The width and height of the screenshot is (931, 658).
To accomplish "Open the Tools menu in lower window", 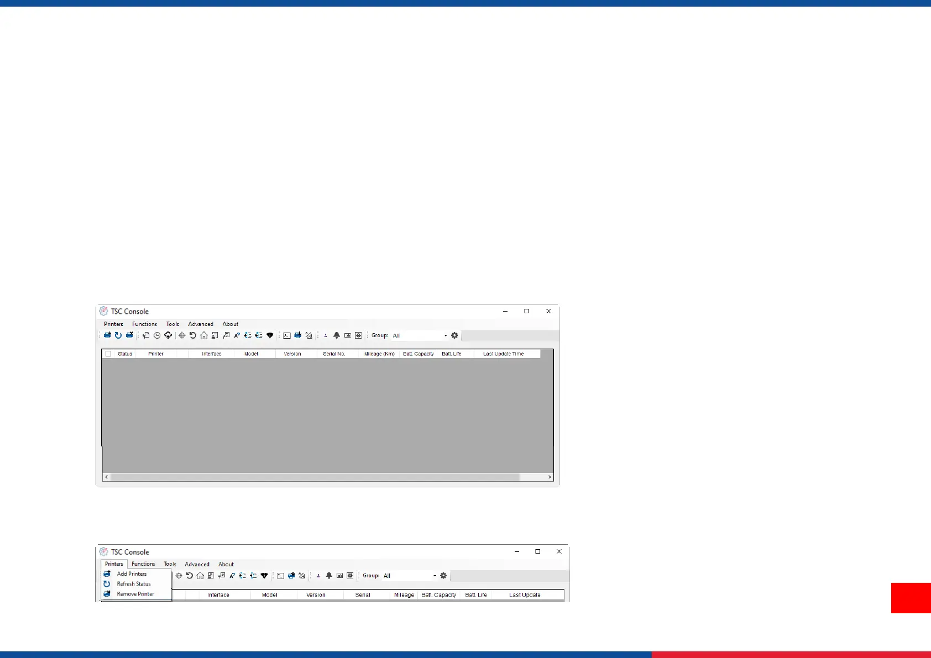I will (x=170, y=564).
